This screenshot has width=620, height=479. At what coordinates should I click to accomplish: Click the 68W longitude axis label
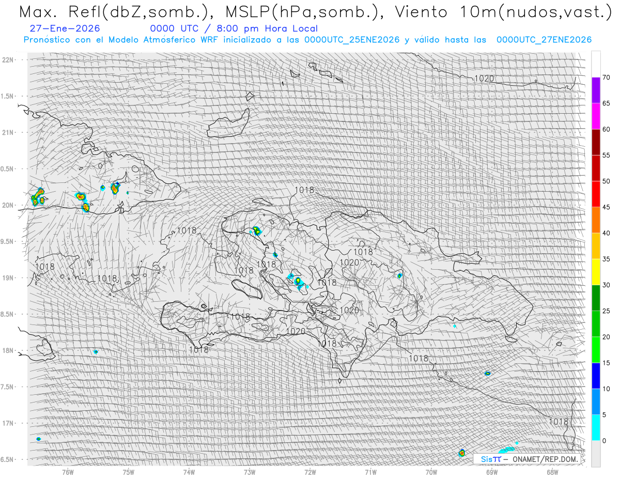point(552,471)
